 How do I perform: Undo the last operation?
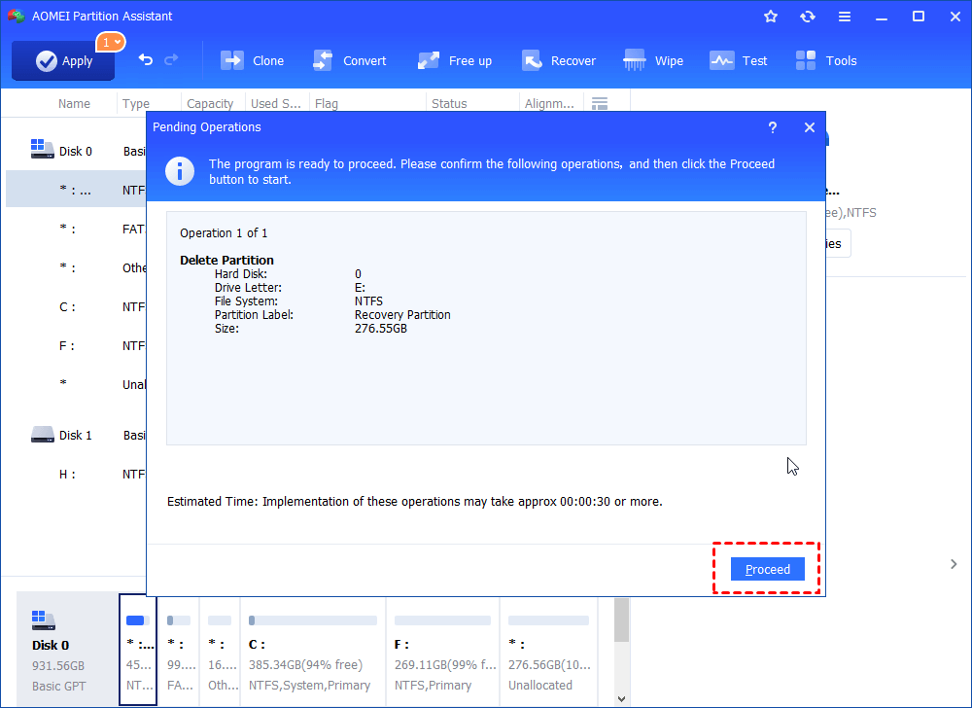pos(146,60)
